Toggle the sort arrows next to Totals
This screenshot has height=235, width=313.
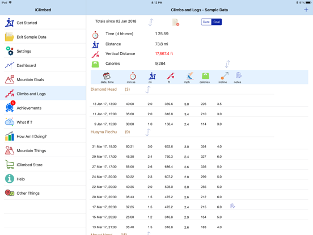[x=151, y=22]
